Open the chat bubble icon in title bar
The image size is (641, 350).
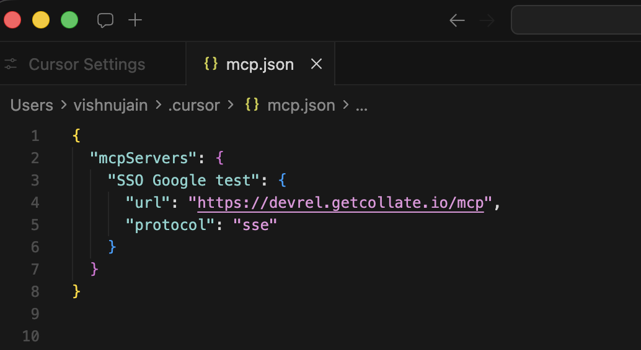(105, 20)
